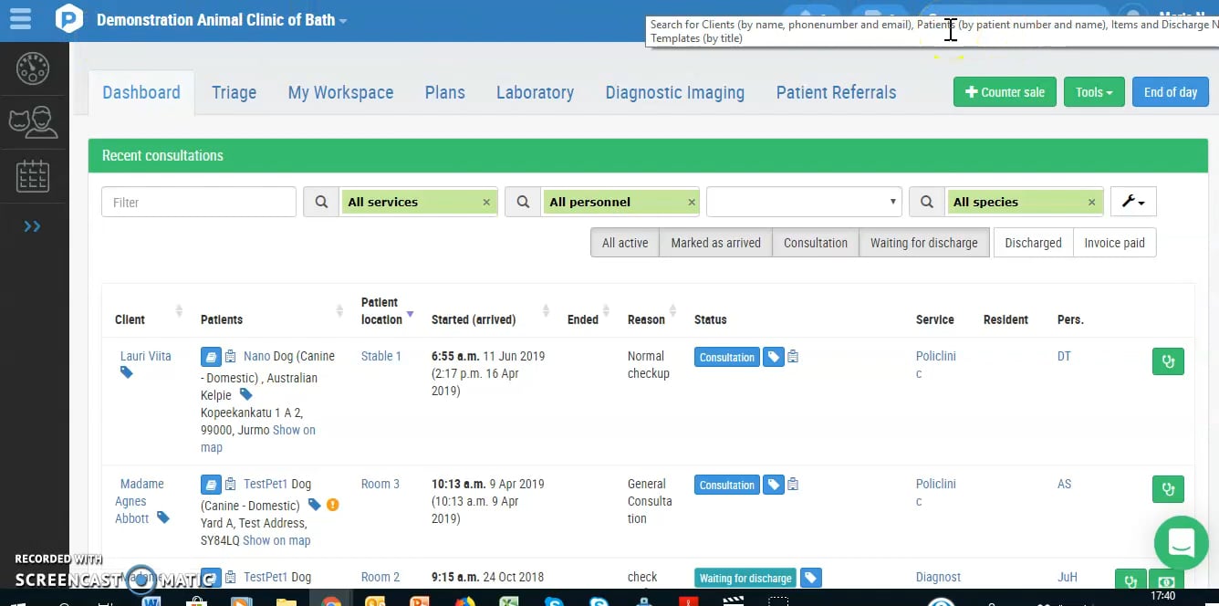1219x606 pixels.
Task: Click tag icon after Canine - Domestic in Room 3 row
Action: [315, 505]
